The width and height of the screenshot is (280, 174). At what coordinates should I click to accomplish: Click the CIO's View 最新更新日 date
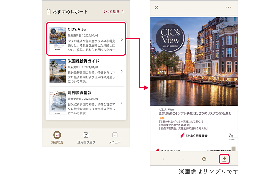tap(83, 35)
